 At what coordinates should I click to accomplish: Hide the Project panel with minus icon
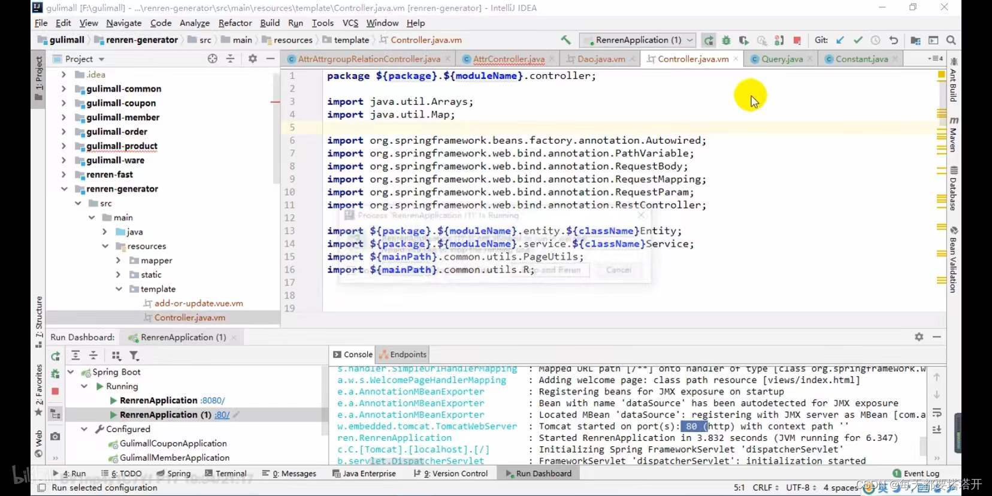click(270, 59)
